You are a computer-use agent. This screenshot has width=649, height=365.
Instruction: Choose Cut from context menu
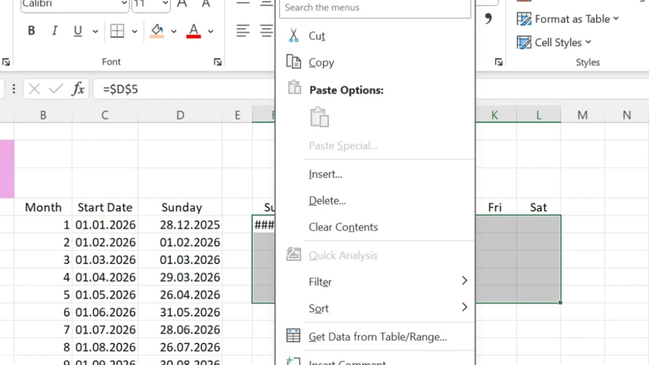pos(375,36)
